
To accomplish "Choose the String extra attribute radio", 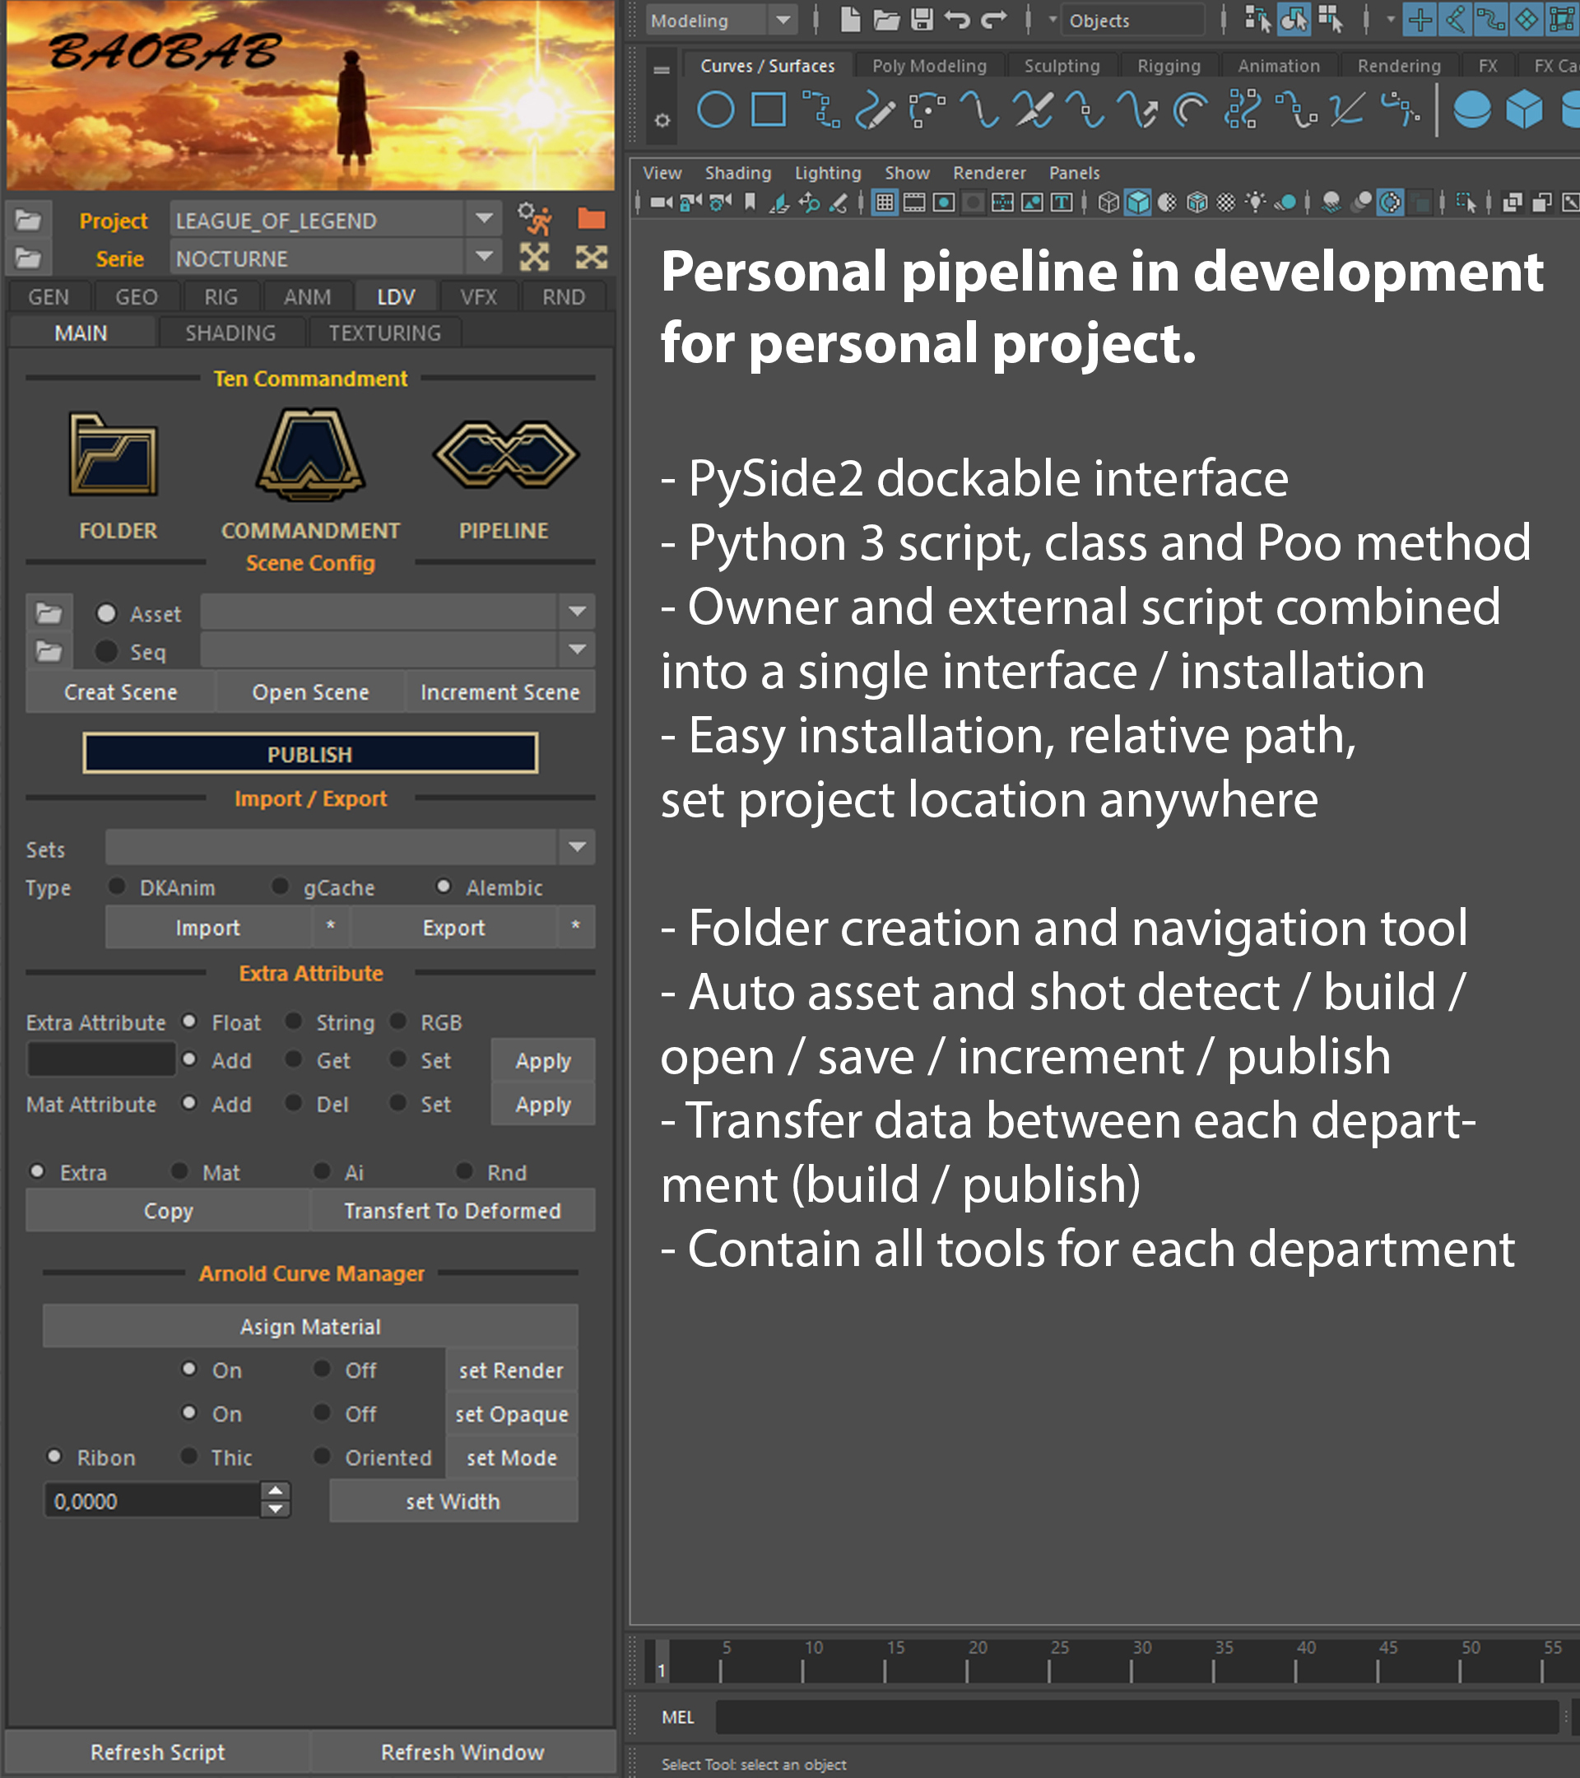I will 295,1022.
